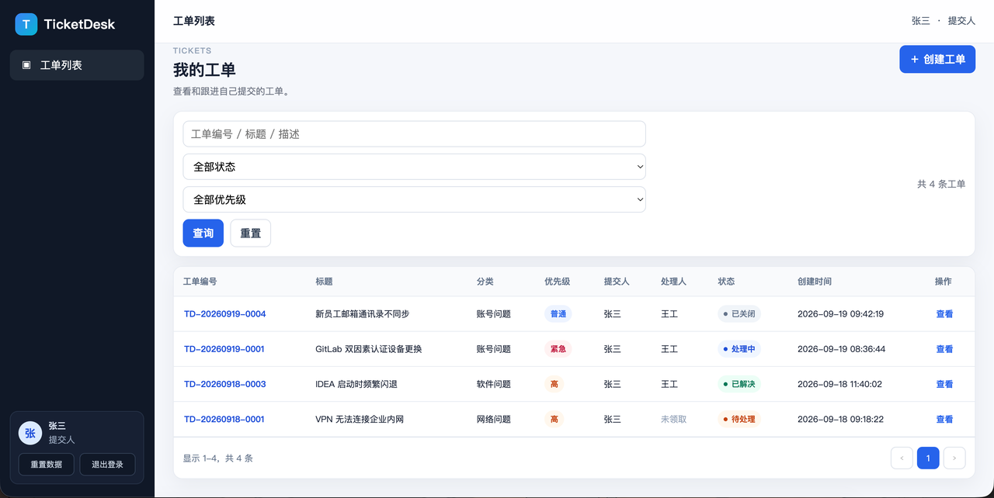Click the 工单编号 column header

click(x=200, y=282)
